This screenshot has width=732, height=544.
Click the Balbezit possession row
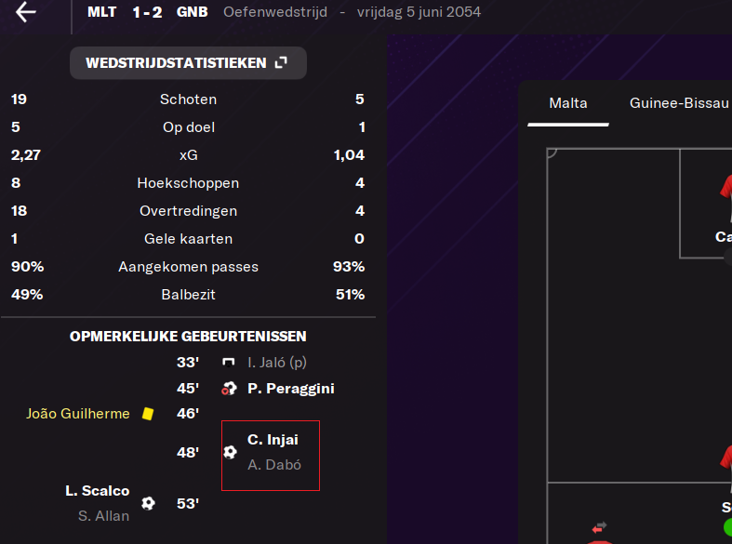[x=188, y=295]
